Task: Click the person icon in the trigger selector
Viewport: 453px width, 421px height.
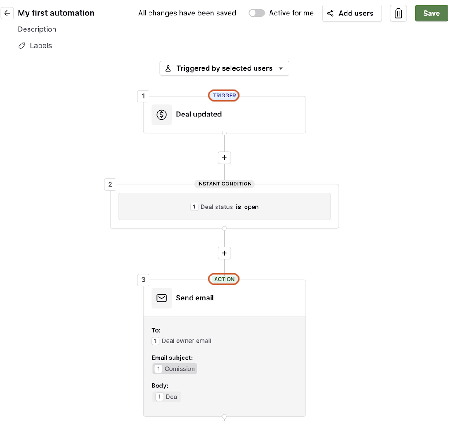Action: (x=168, y=68)
